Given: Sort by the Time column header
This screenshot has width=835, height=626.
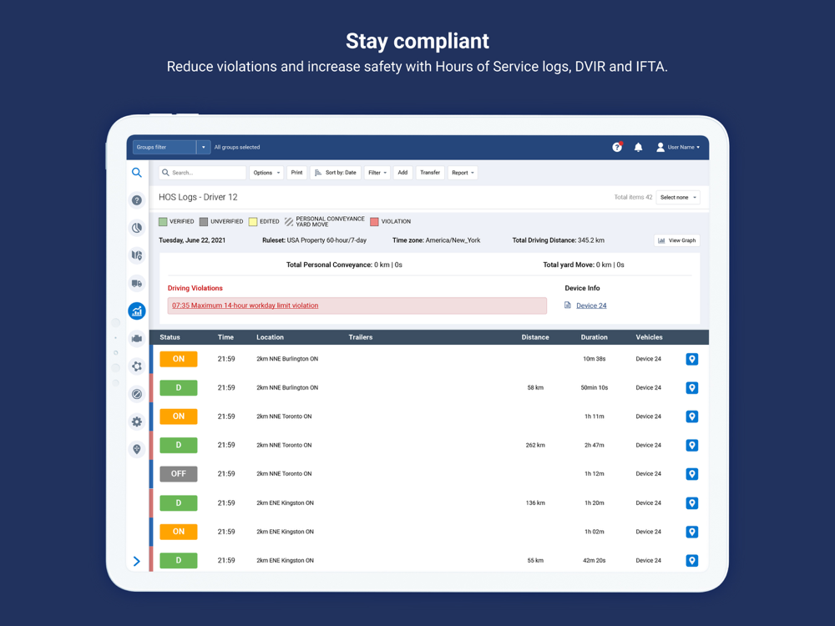Looking at the screenshot, I should tap(225, 337).
